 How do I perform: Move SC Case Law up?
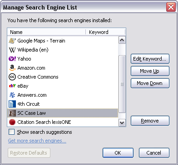150,71
